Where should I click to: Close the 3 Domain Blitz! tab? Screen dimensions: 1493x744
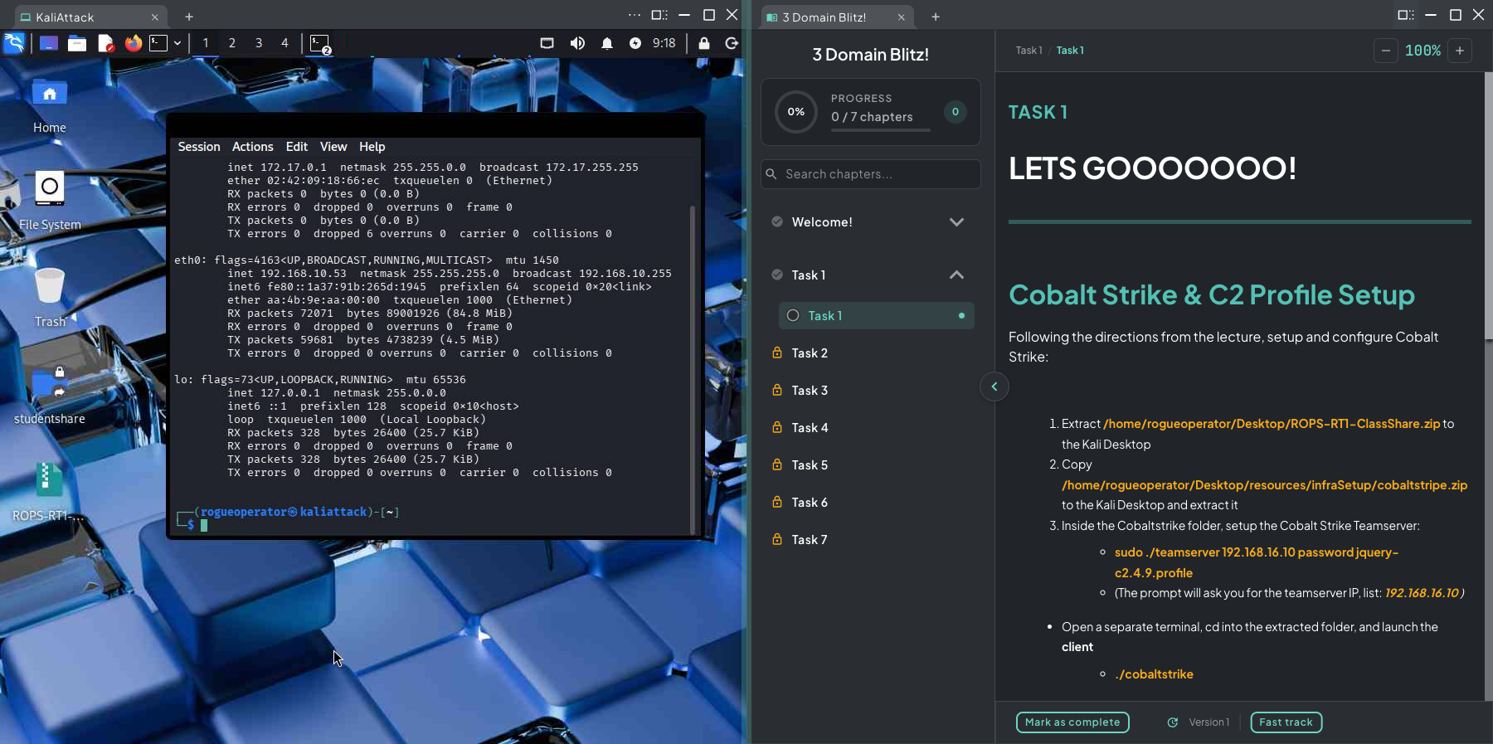point(901,17)
